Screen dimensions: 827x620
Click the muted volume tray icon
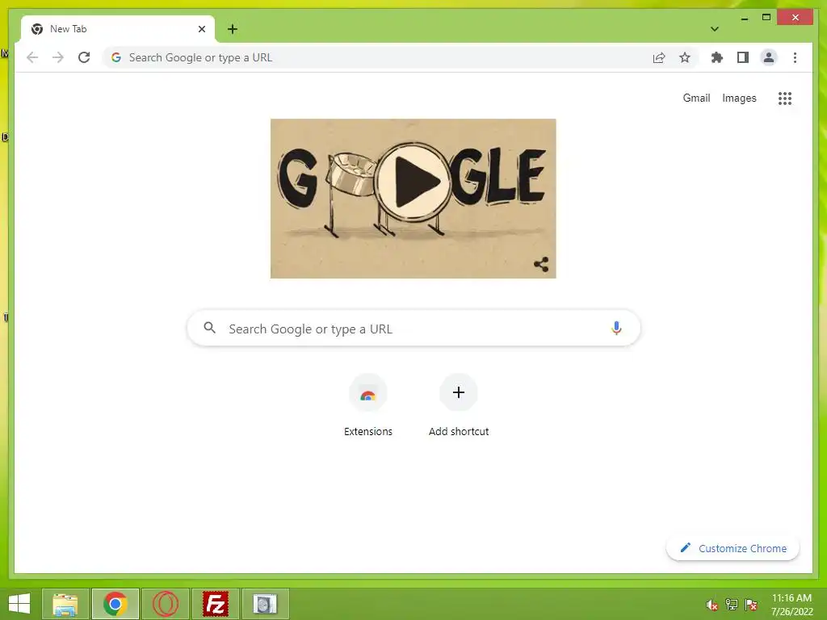click(x=712, y=605)
